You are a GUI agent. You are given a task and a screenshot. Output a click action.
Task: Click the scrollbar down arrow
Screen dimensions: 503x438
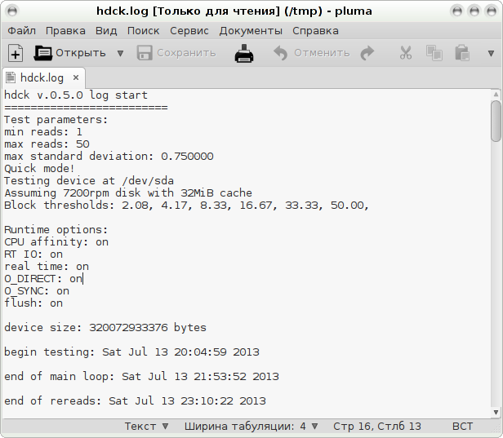point(496,413)
